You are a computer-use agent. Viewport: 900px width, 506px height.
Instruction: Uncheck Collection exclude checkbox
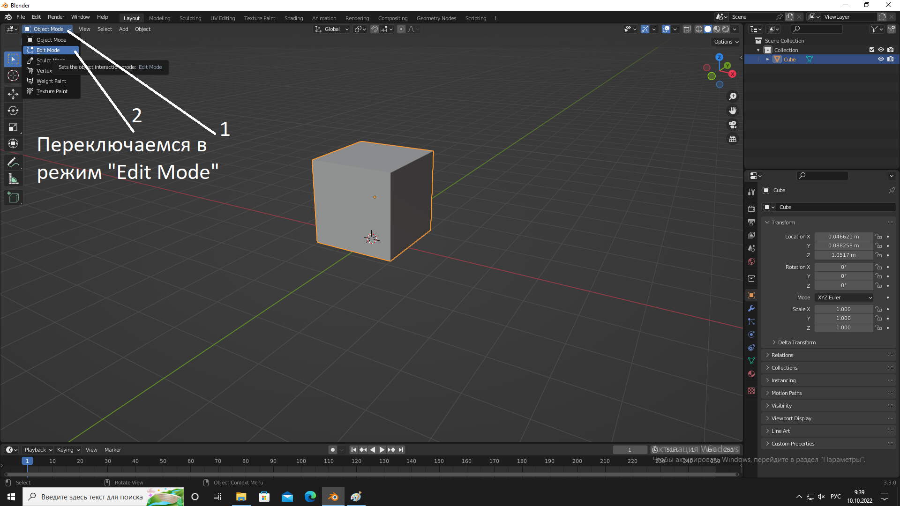tap(871, 50)
